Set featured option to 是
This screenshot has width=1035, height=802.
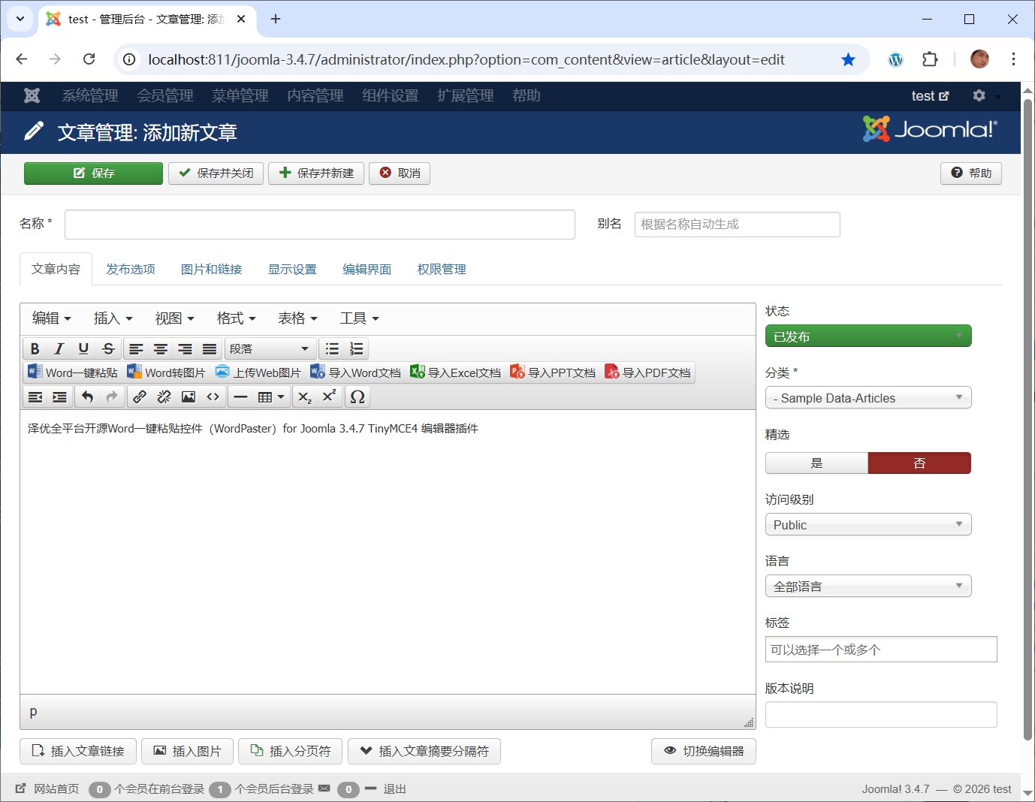[x=816, y=463]
